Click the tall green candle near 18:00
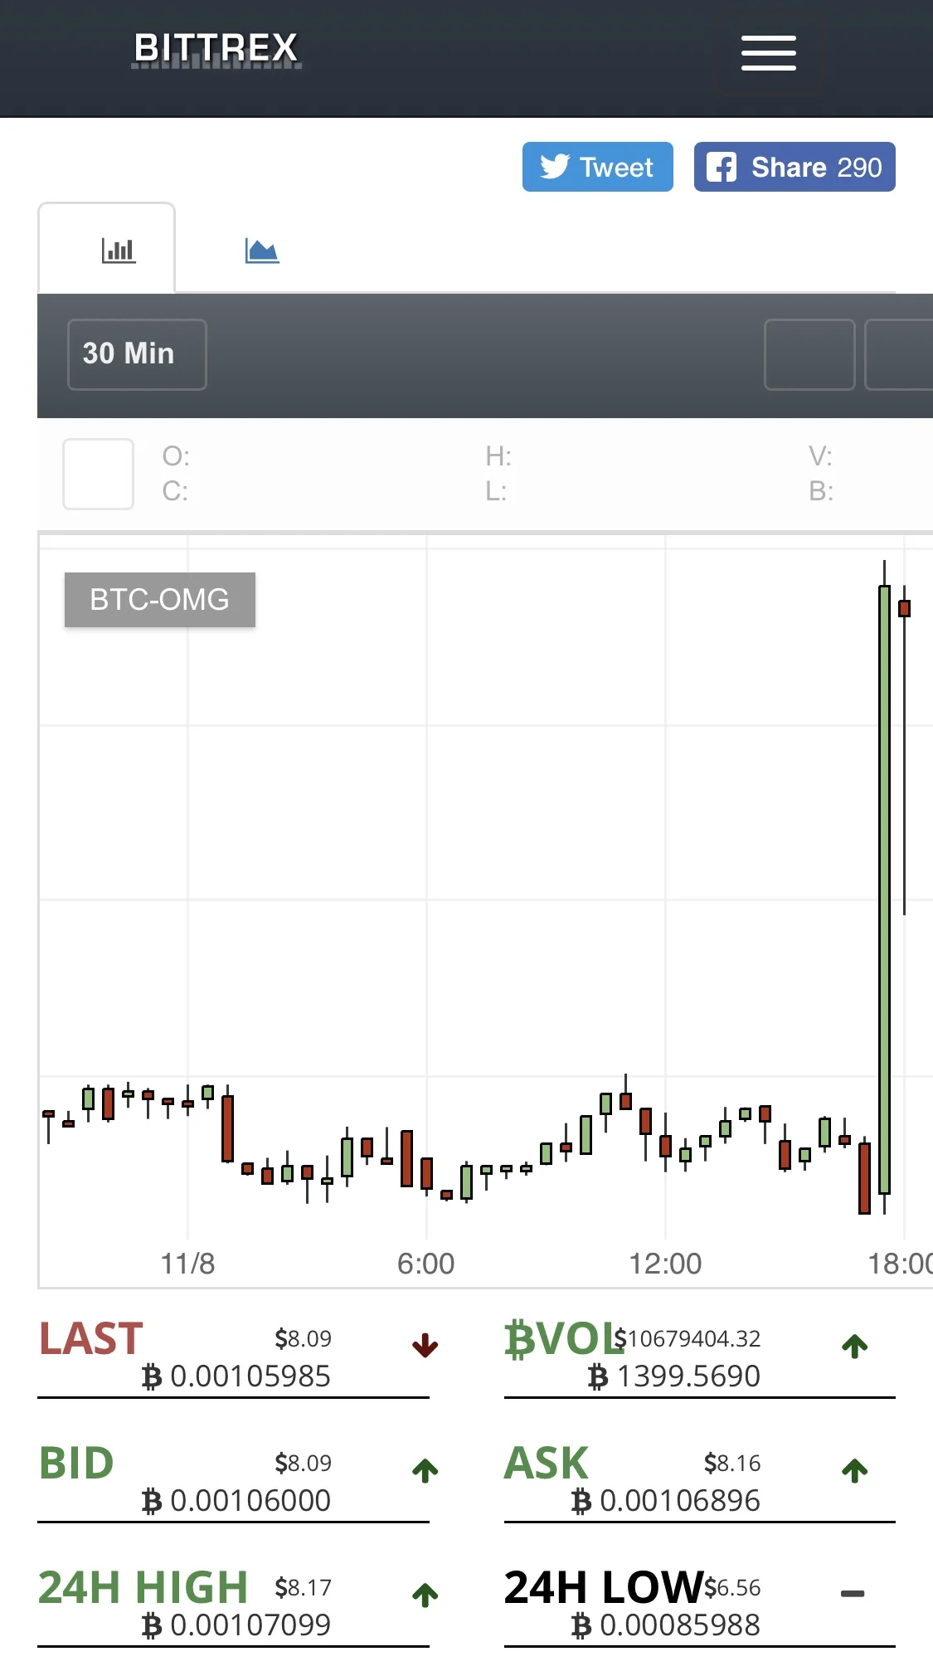The width and height of the screenshot is (933, 1666). (x=884, y=888)
